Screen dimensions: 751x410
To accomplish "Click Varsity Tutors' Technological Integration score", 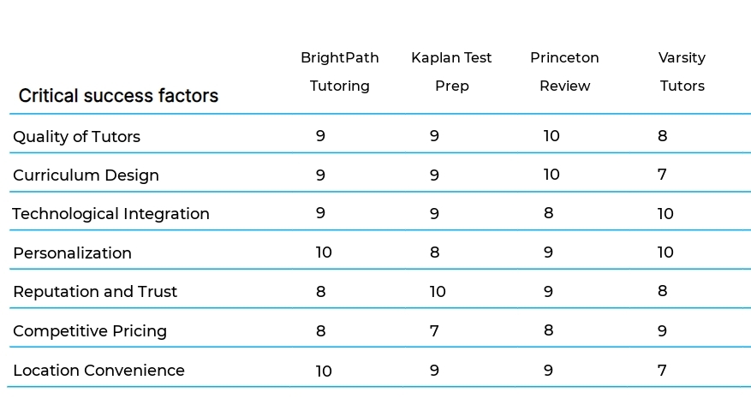I will pos(665,214).
